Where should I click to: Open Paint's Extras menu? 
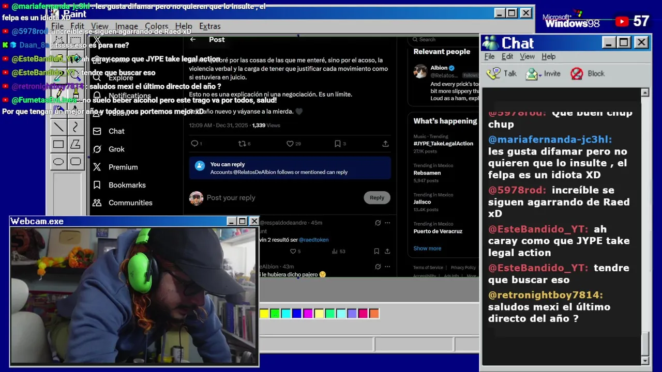pyautogui.click(x=209, y=26)
